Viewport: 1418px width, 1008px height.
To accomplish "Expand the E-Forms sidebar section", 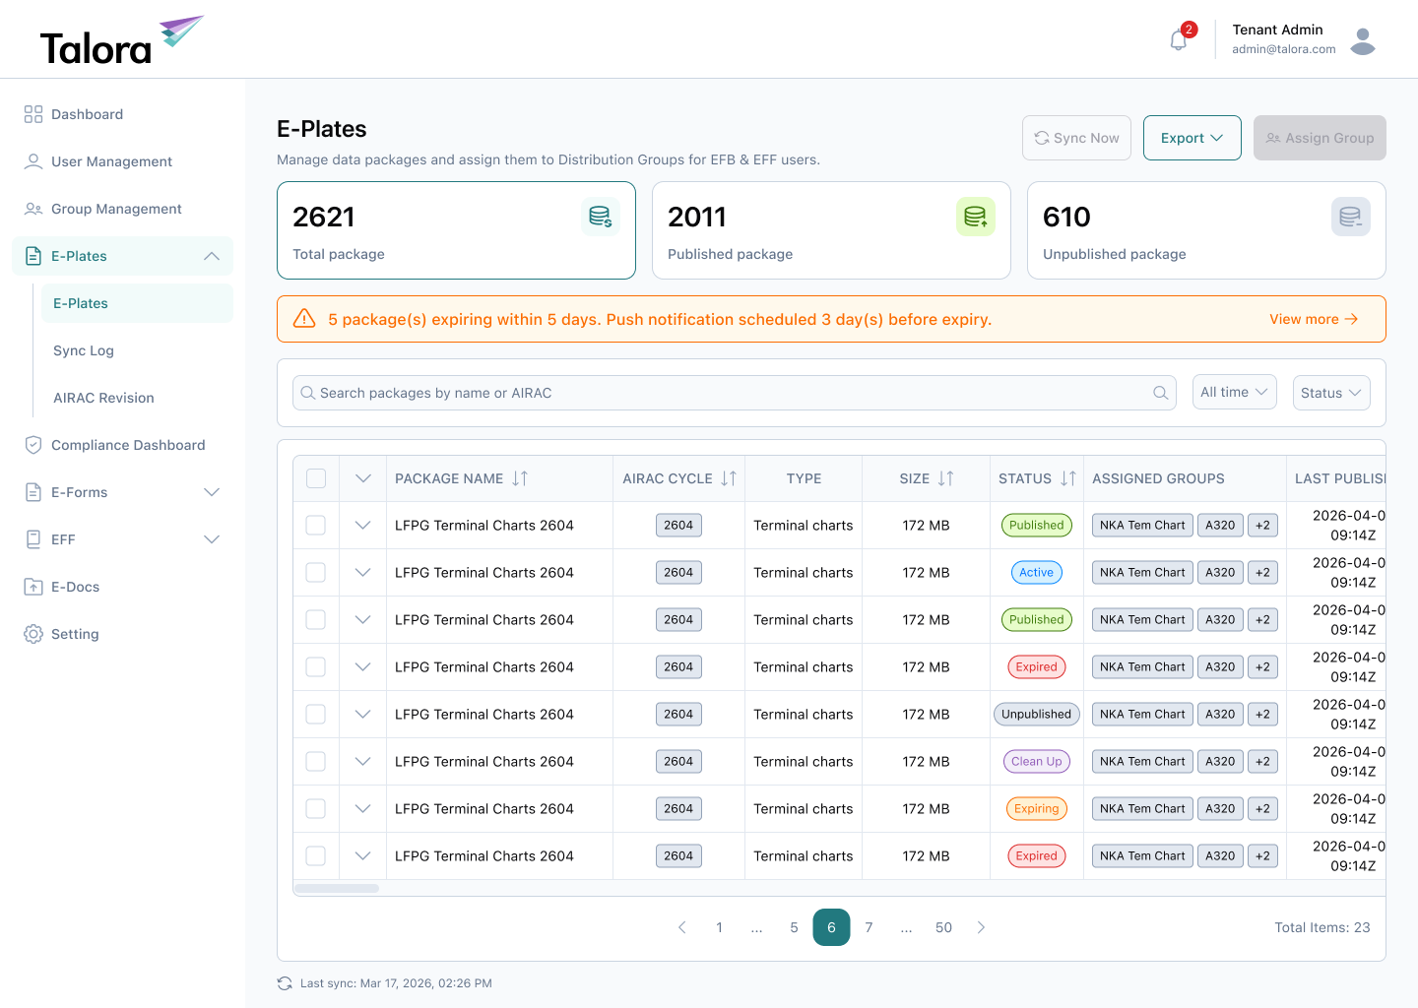I will pos(212,492).
